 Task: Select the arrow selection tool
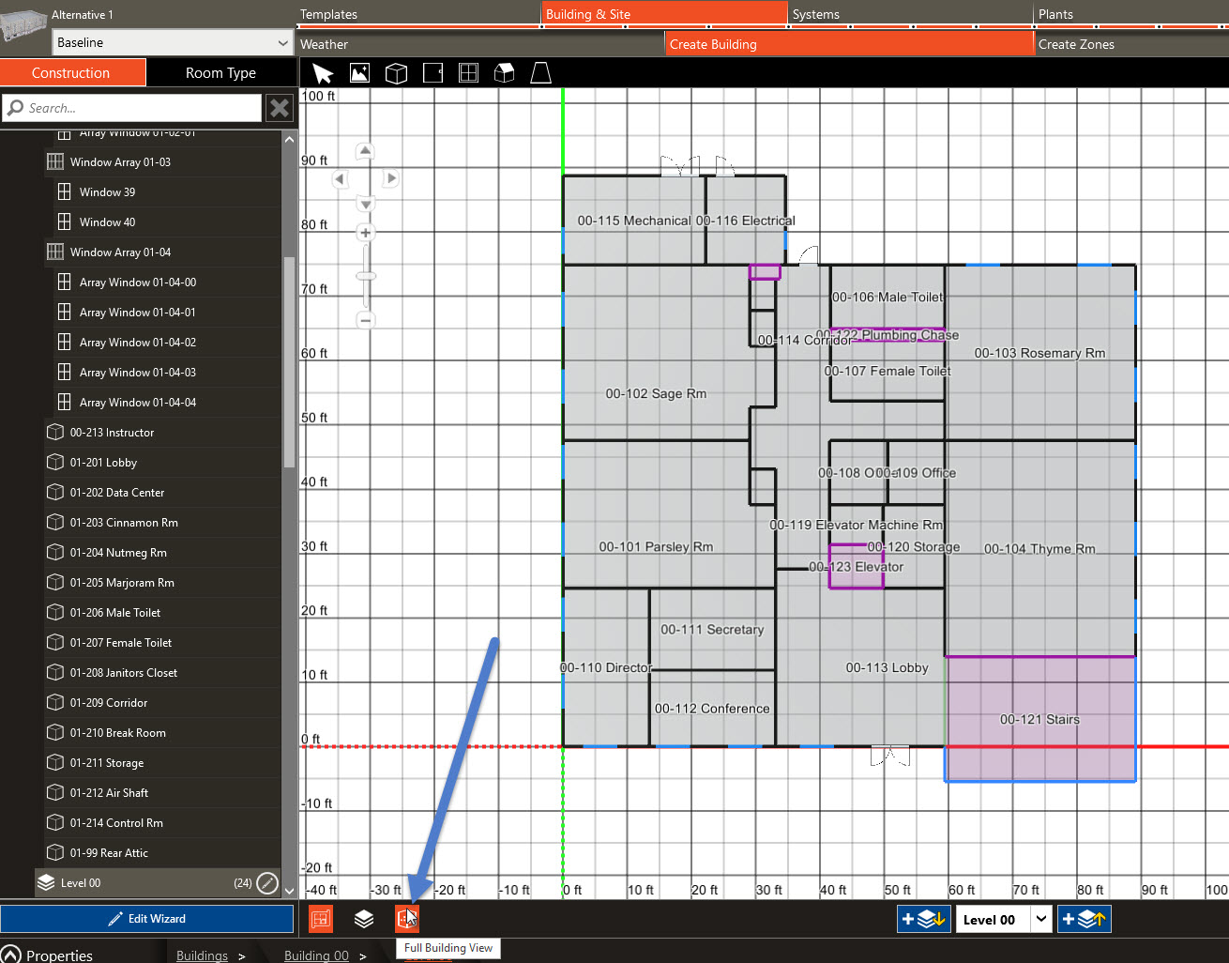point(322,72)
